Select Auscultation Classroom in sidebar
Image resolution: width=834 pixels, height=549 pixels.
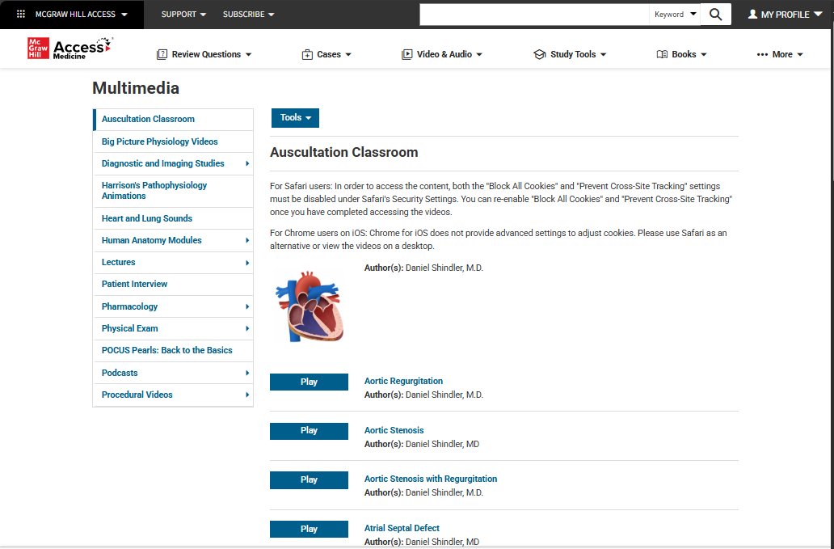[174, 119]
